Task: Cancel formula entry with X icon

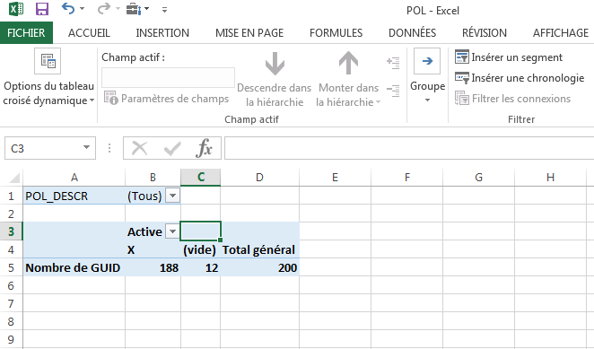Action: coord(139,148)
